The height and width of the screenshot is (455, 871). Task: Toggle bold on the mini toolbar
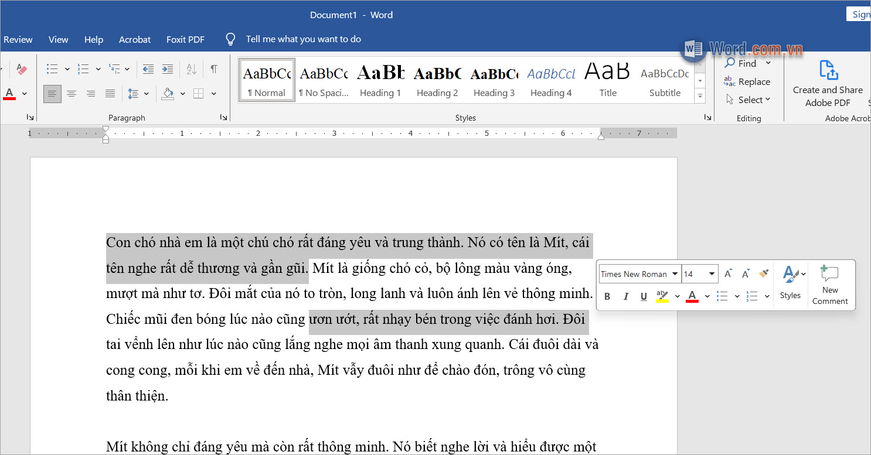(x=607, y=296)
